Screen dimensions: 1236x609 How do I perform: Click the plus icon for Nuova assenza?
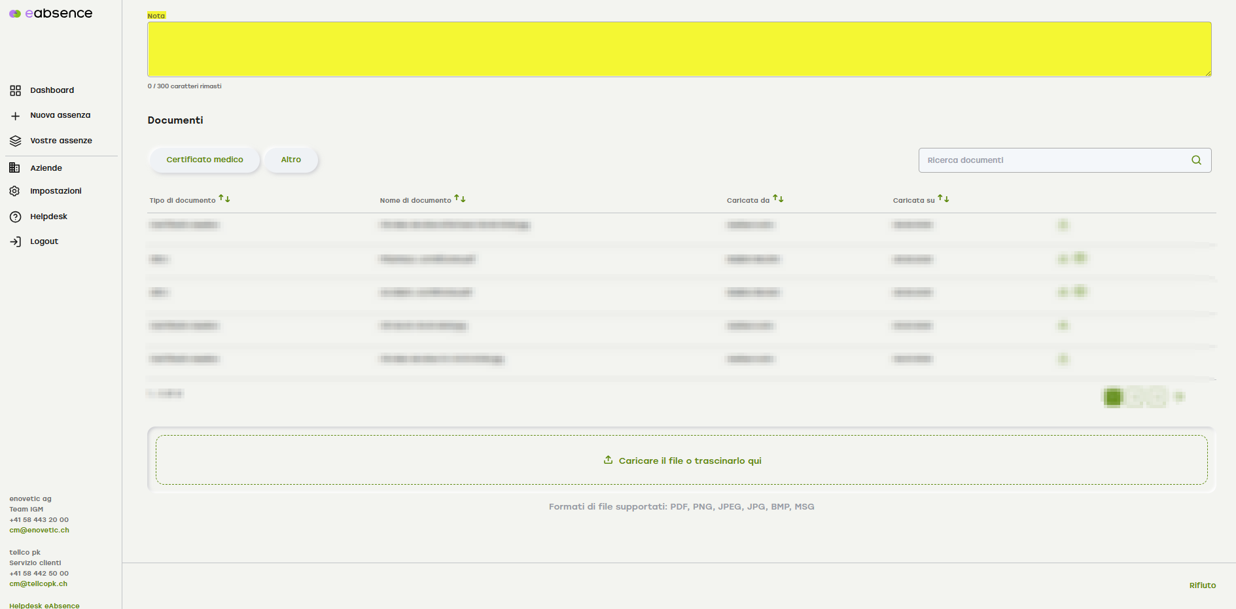click(x=16, y=116)
